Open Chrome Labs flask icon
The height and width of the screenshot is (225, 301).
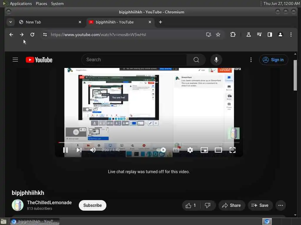coord(249,35)
